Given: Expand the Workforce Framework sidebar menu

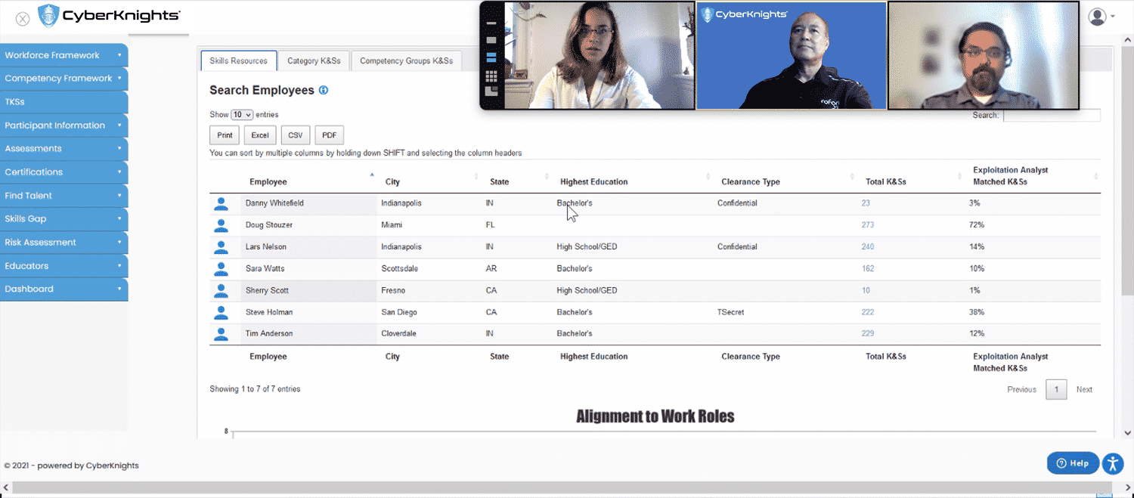Looking at the screenshot, I should 64,55.
